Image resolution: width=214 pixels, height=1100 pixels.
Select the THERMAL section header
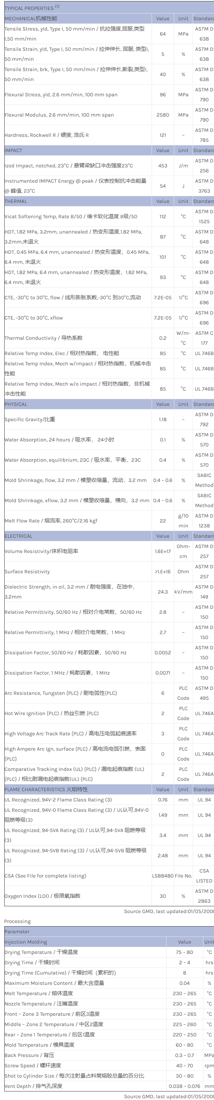(16, 201)
